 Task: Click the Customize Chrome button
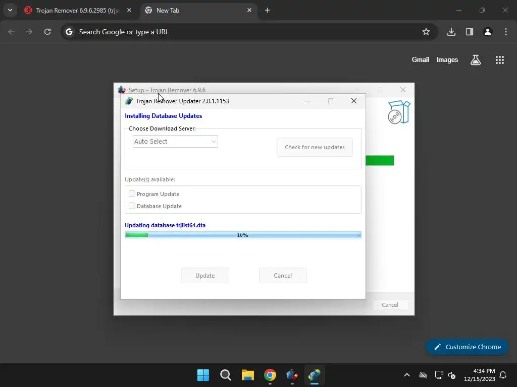(467, 347)
